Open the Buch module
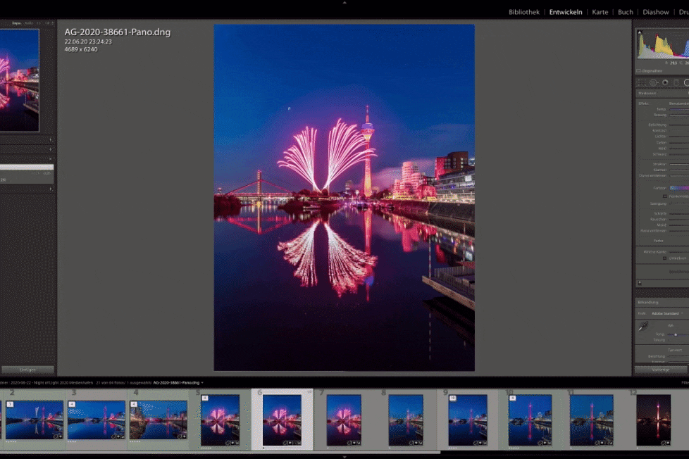The height and width of the screenshot is (459, 689). click(626, 12)
